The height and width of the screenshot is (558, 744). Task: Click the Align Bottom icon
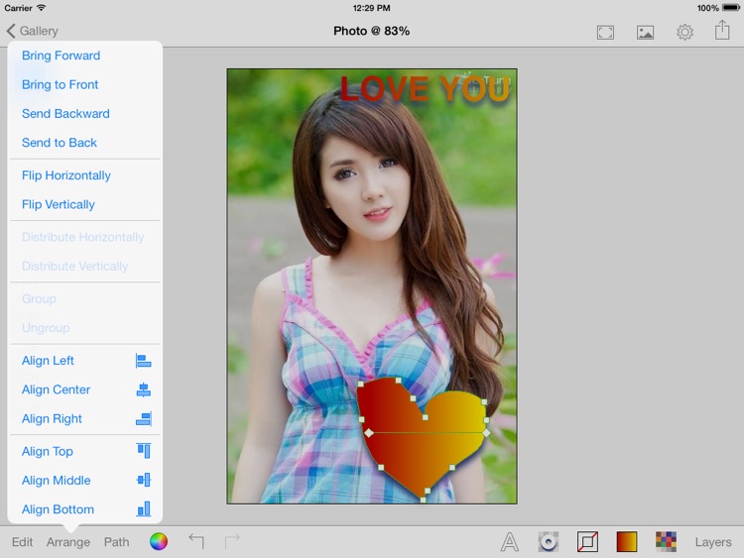coord(143,508)
